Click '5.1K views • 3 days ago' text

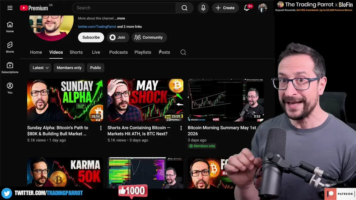pyautogui.click(x=128, y=140)
